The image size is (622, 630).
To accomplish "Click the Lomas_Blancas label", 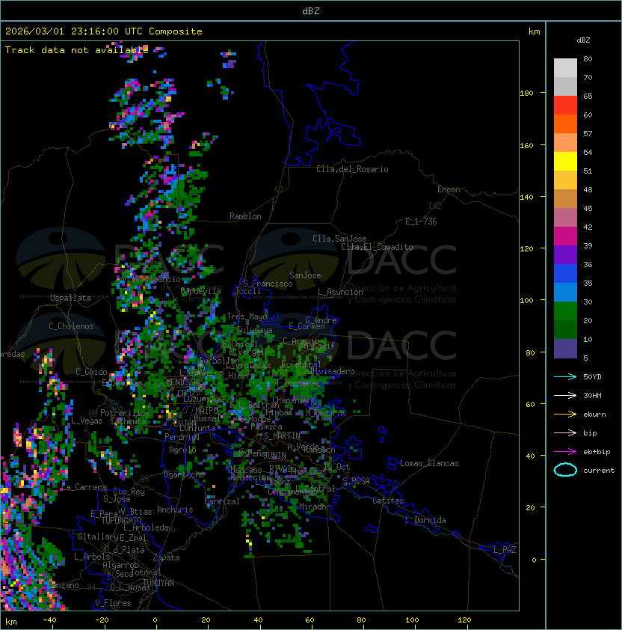I will [429, 463].
